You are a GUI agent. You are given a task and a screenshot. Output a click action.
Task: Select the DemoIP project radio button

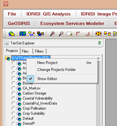click(x=13, y=123)
